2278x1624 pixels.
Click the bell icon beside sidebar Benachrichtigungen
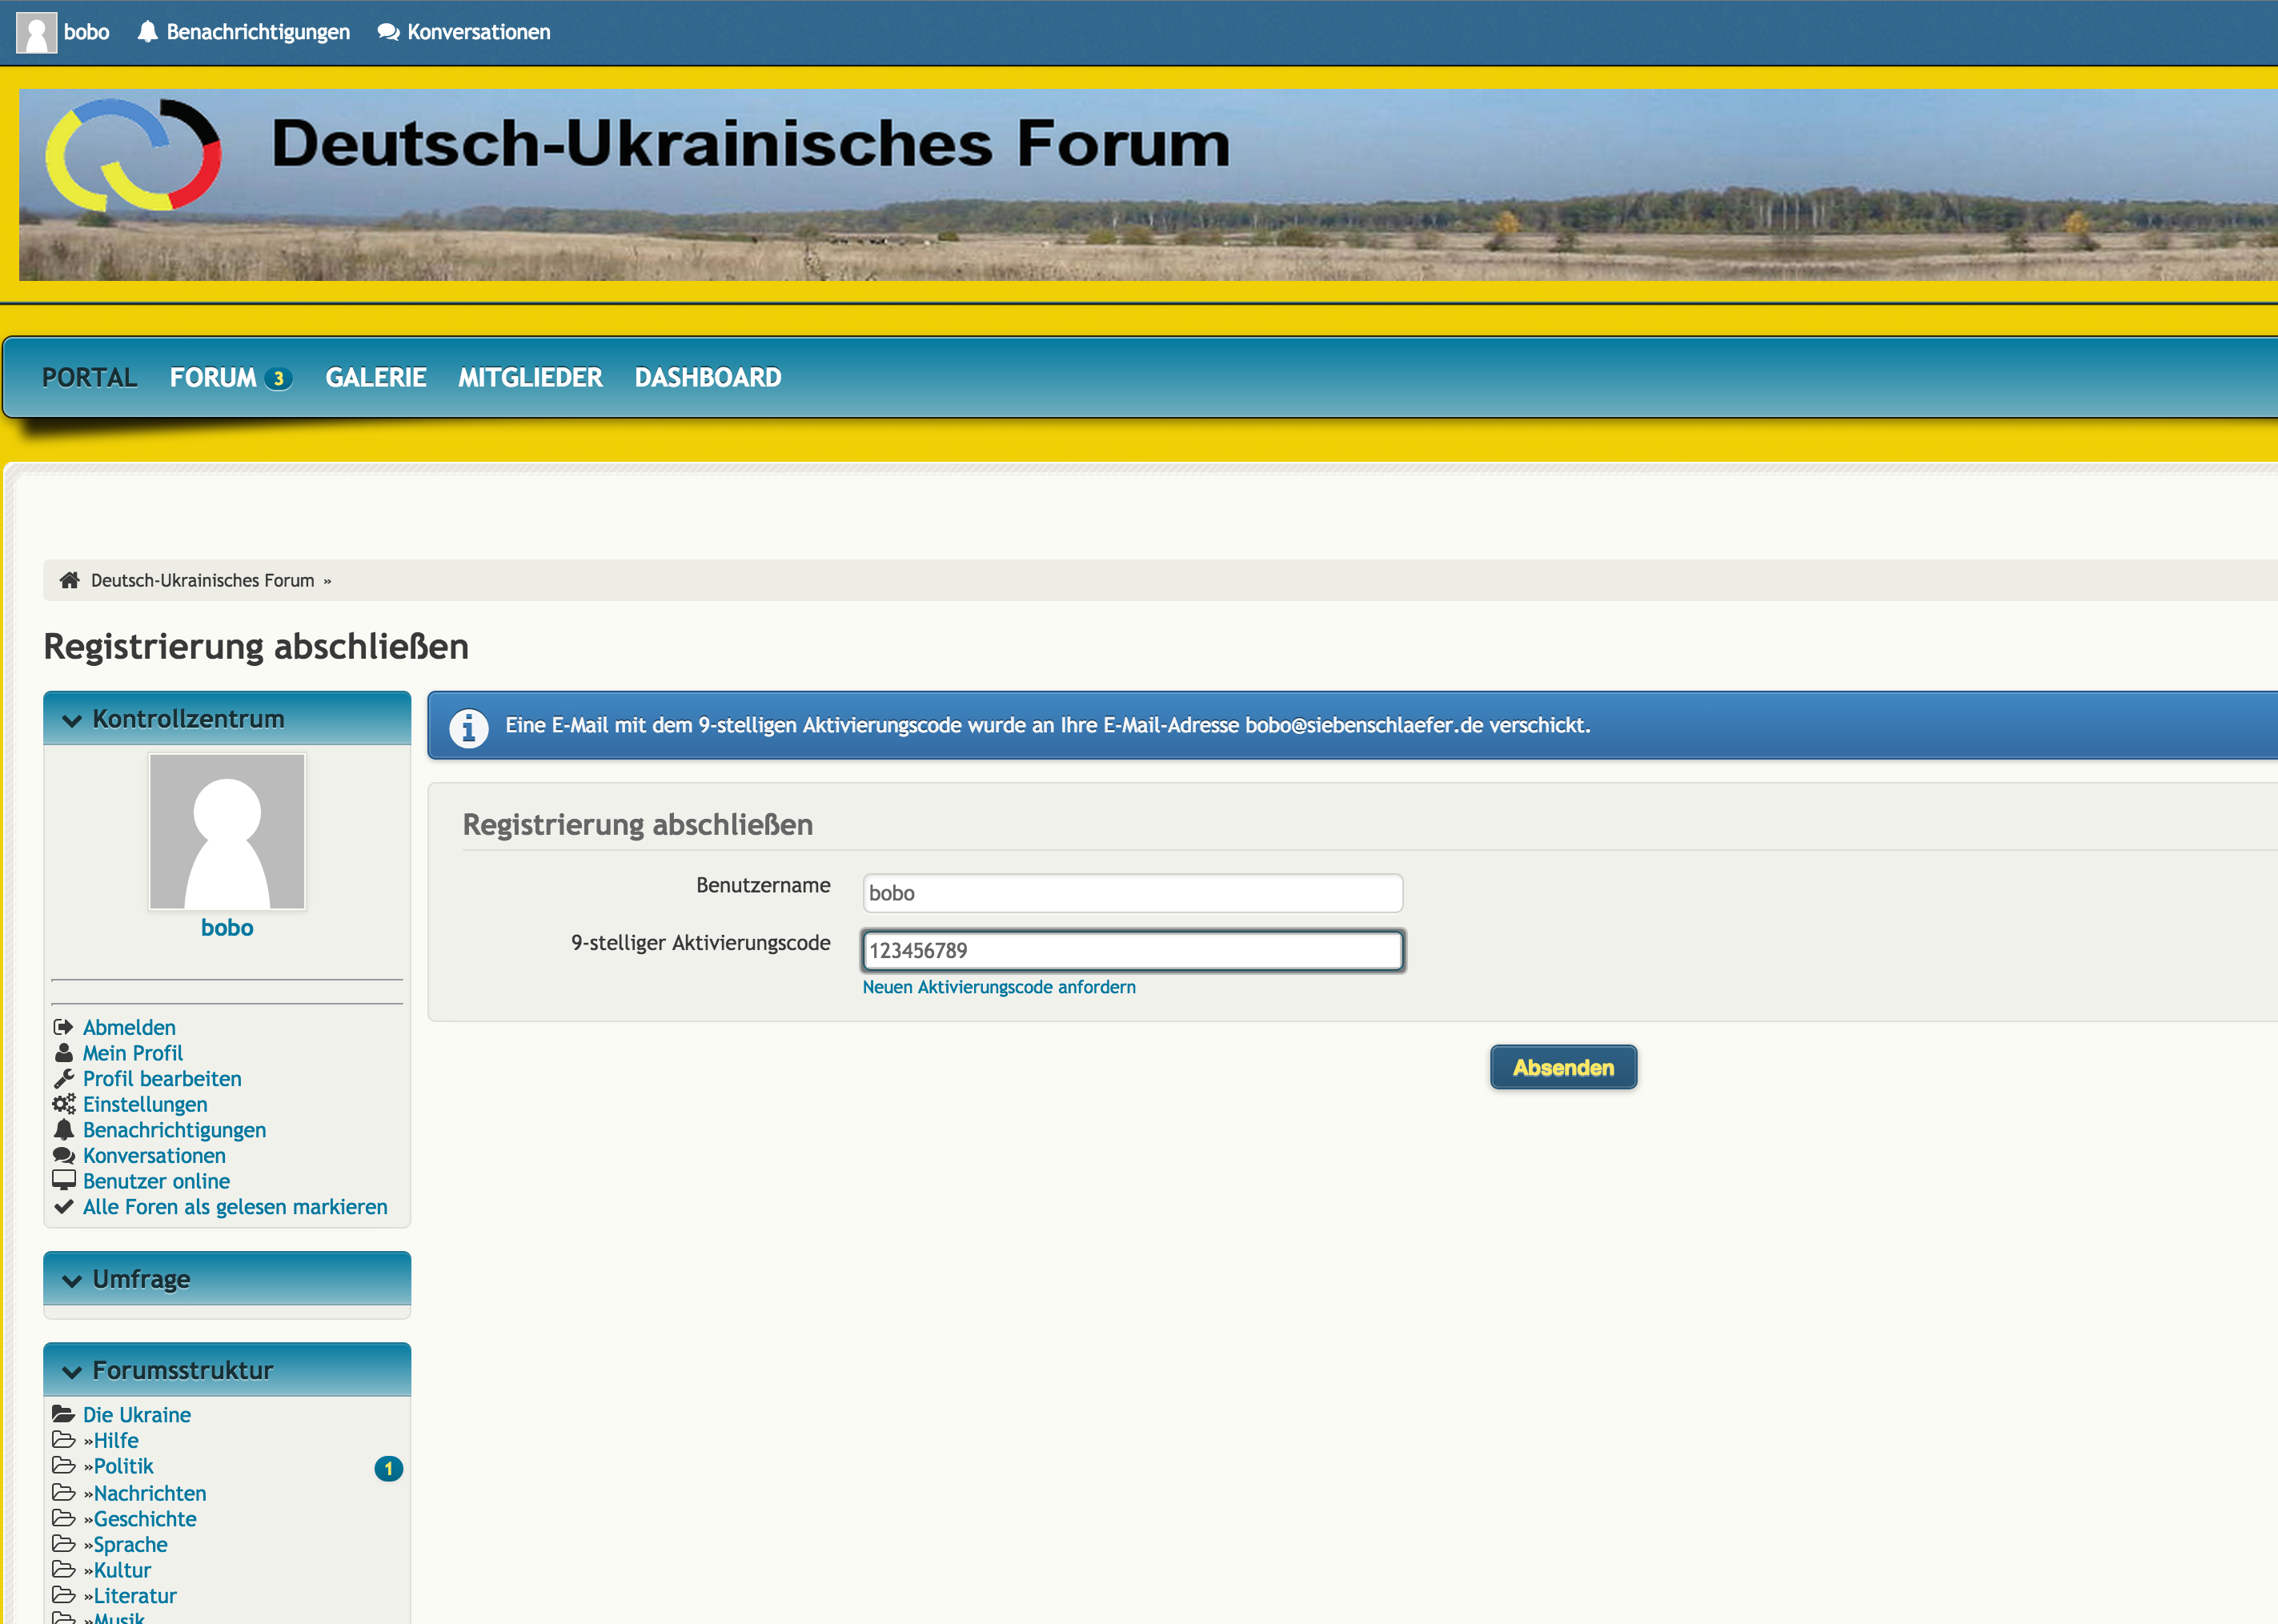[64, 1130]
